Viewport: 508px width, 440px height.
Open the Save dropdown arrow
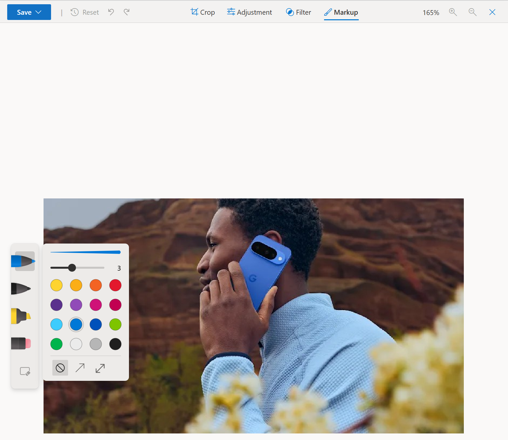tap(39, 12)
